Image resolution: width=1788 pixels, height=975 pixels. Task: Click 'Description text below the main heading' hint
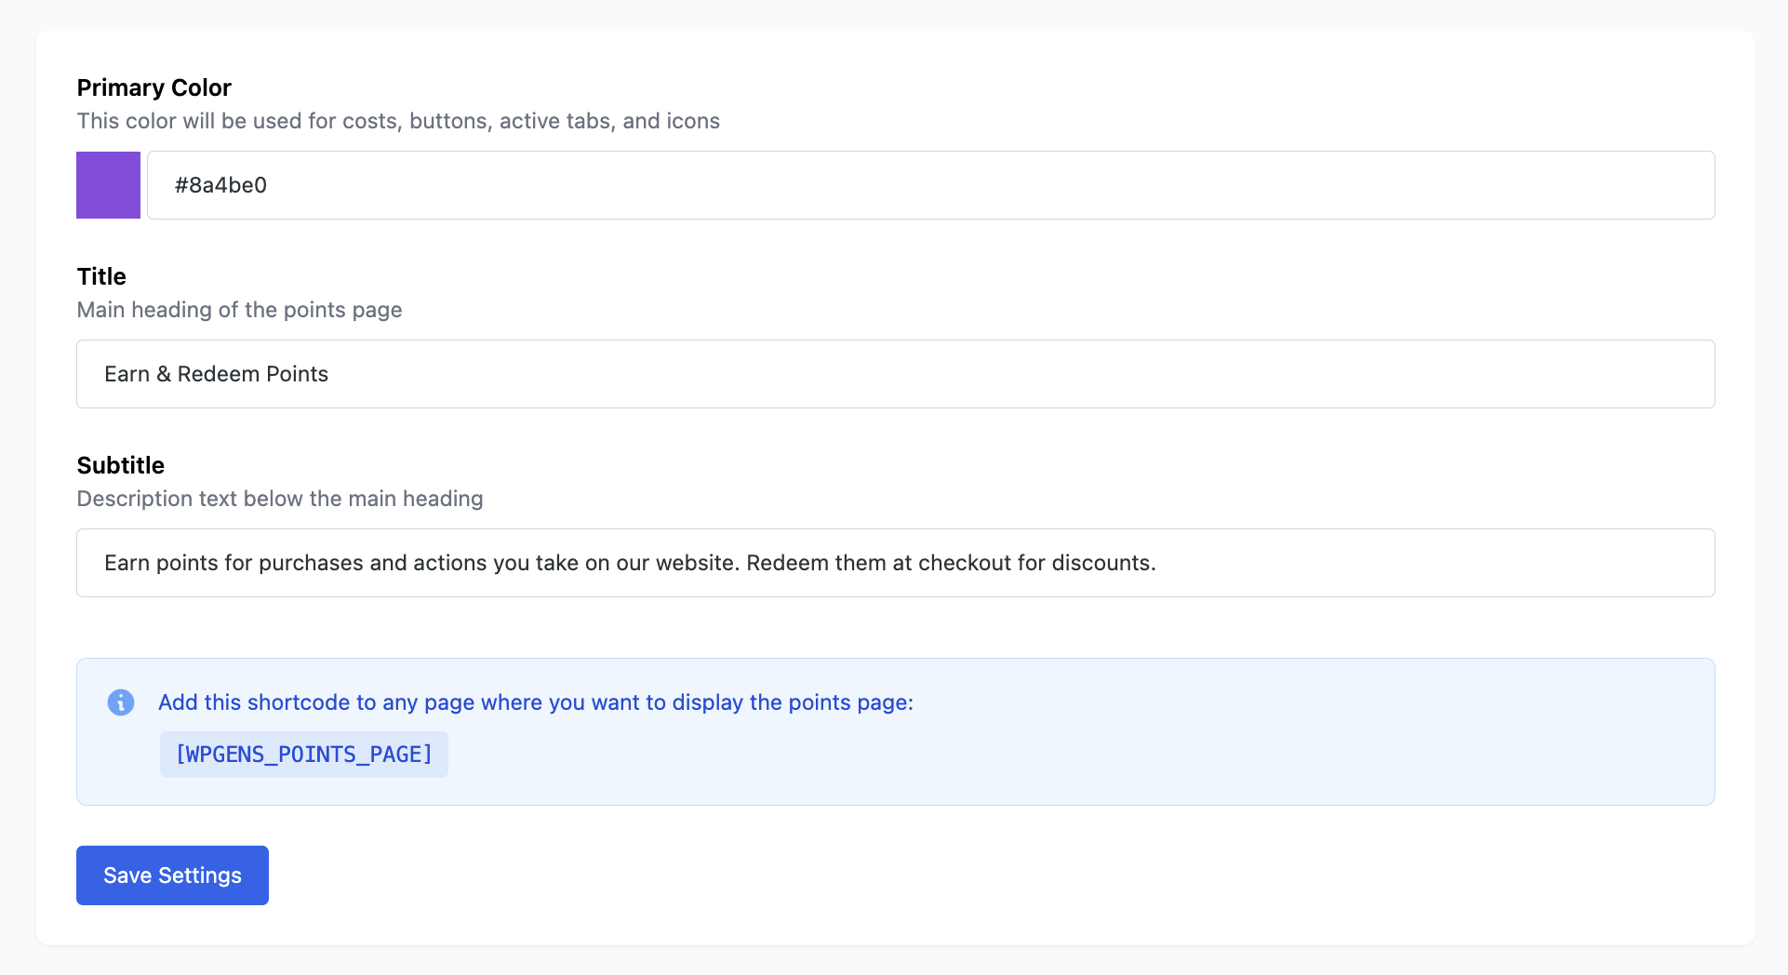[x=280, y=499]
